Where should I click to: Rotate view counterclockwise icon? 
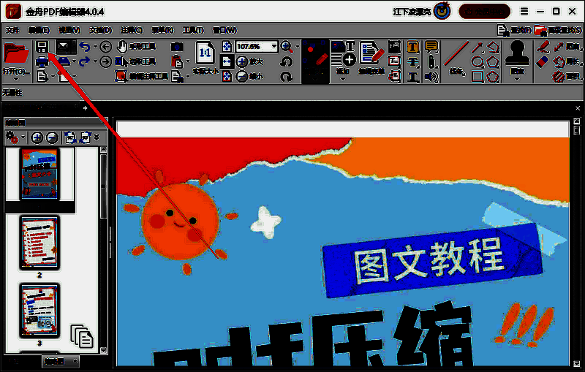[x=286, y=62]
